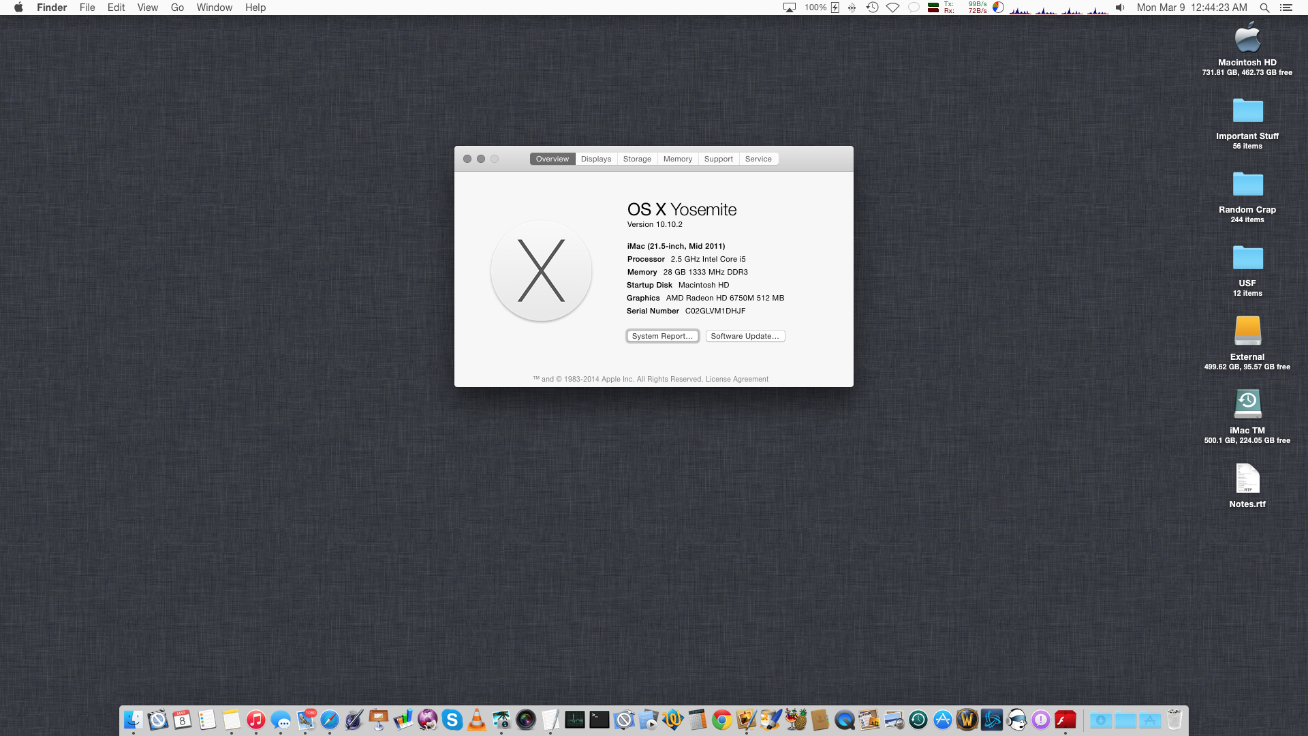Click the Software Update button

coord(745,336)
